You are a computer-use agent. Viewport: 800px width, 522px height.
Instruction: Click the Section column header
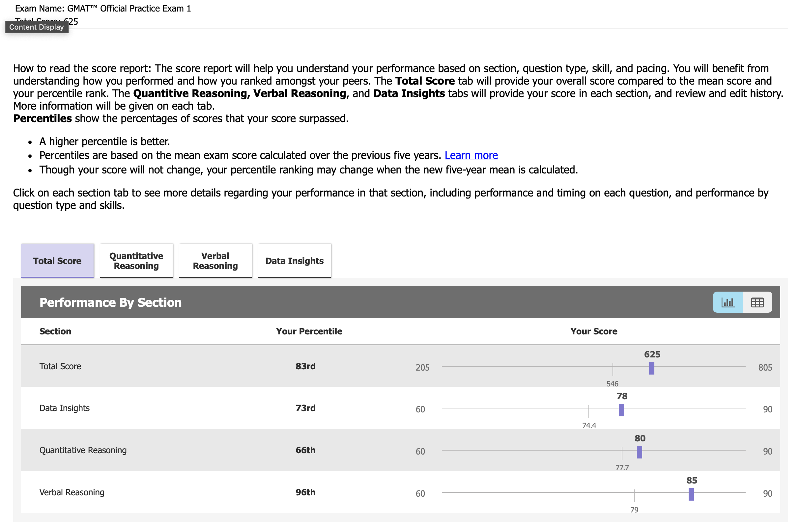coord(55,331)
